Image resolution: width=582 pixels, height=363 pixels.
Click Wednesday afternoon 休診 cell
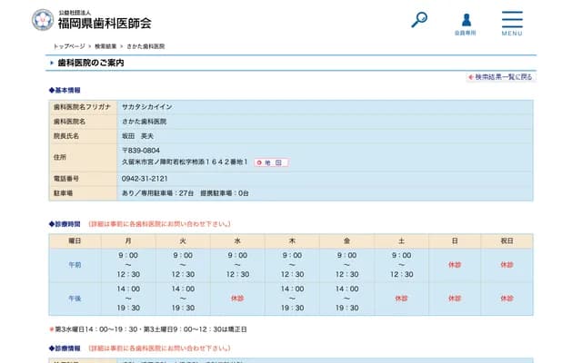[237, 299]
